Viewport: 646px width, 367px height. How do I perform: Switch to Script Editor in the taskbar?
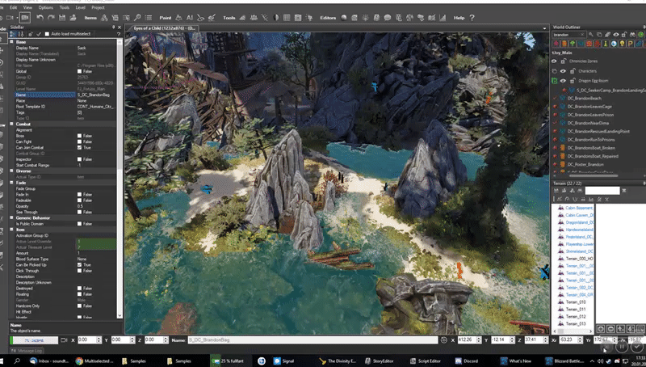coord(424,361)
